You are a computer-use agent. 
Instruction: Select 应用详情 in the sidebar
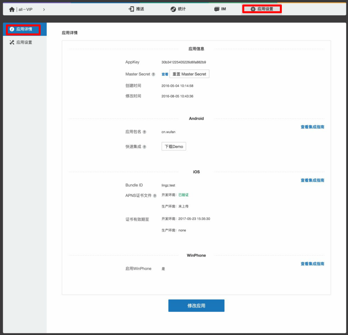coord(25,29)
